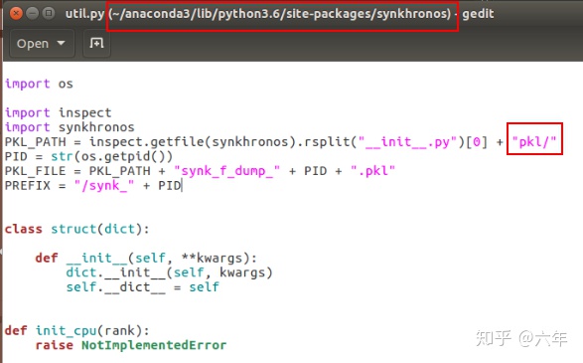Click the 'import os' line
Screen dimensions: 583x363
(x=39, y=84)
